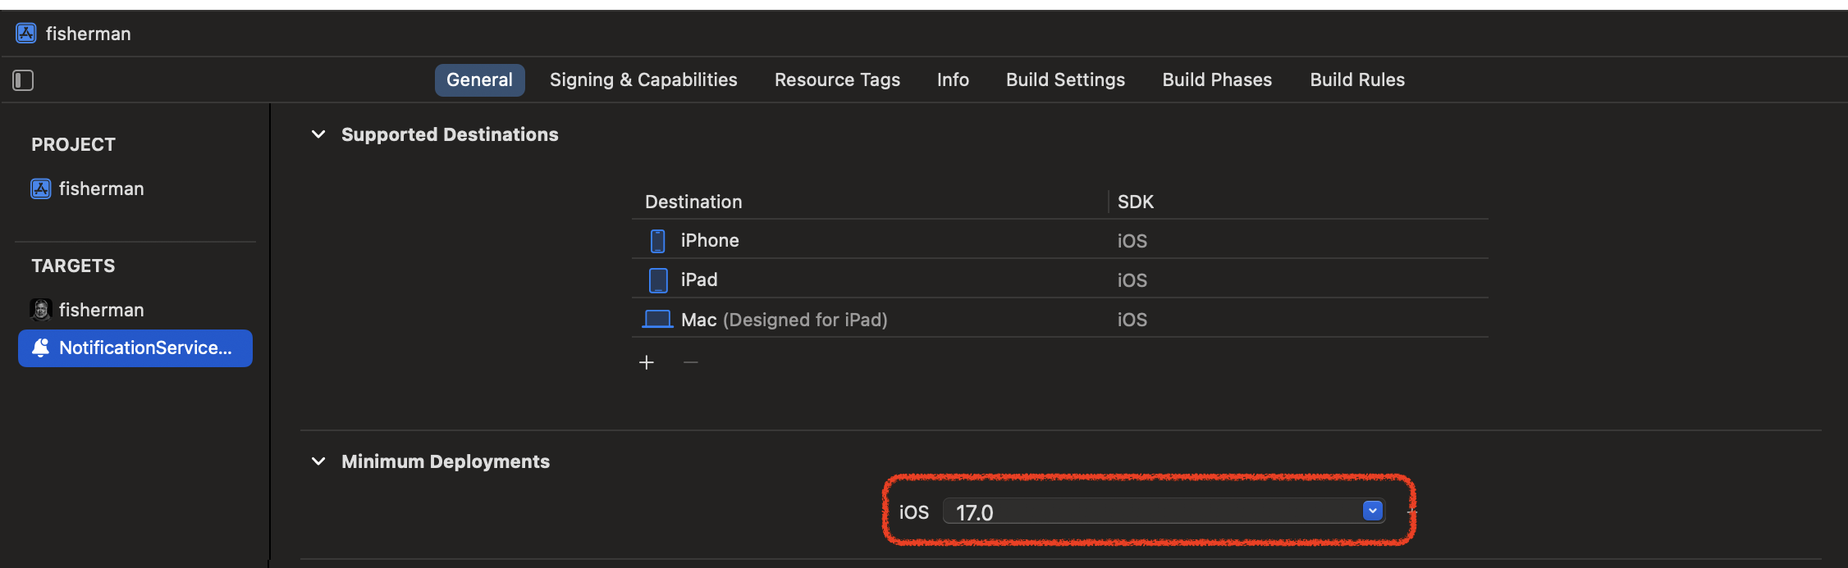Open the Build Rules tab
Viewport: 1848px width, 568px height.
[x=1357, y=80]
